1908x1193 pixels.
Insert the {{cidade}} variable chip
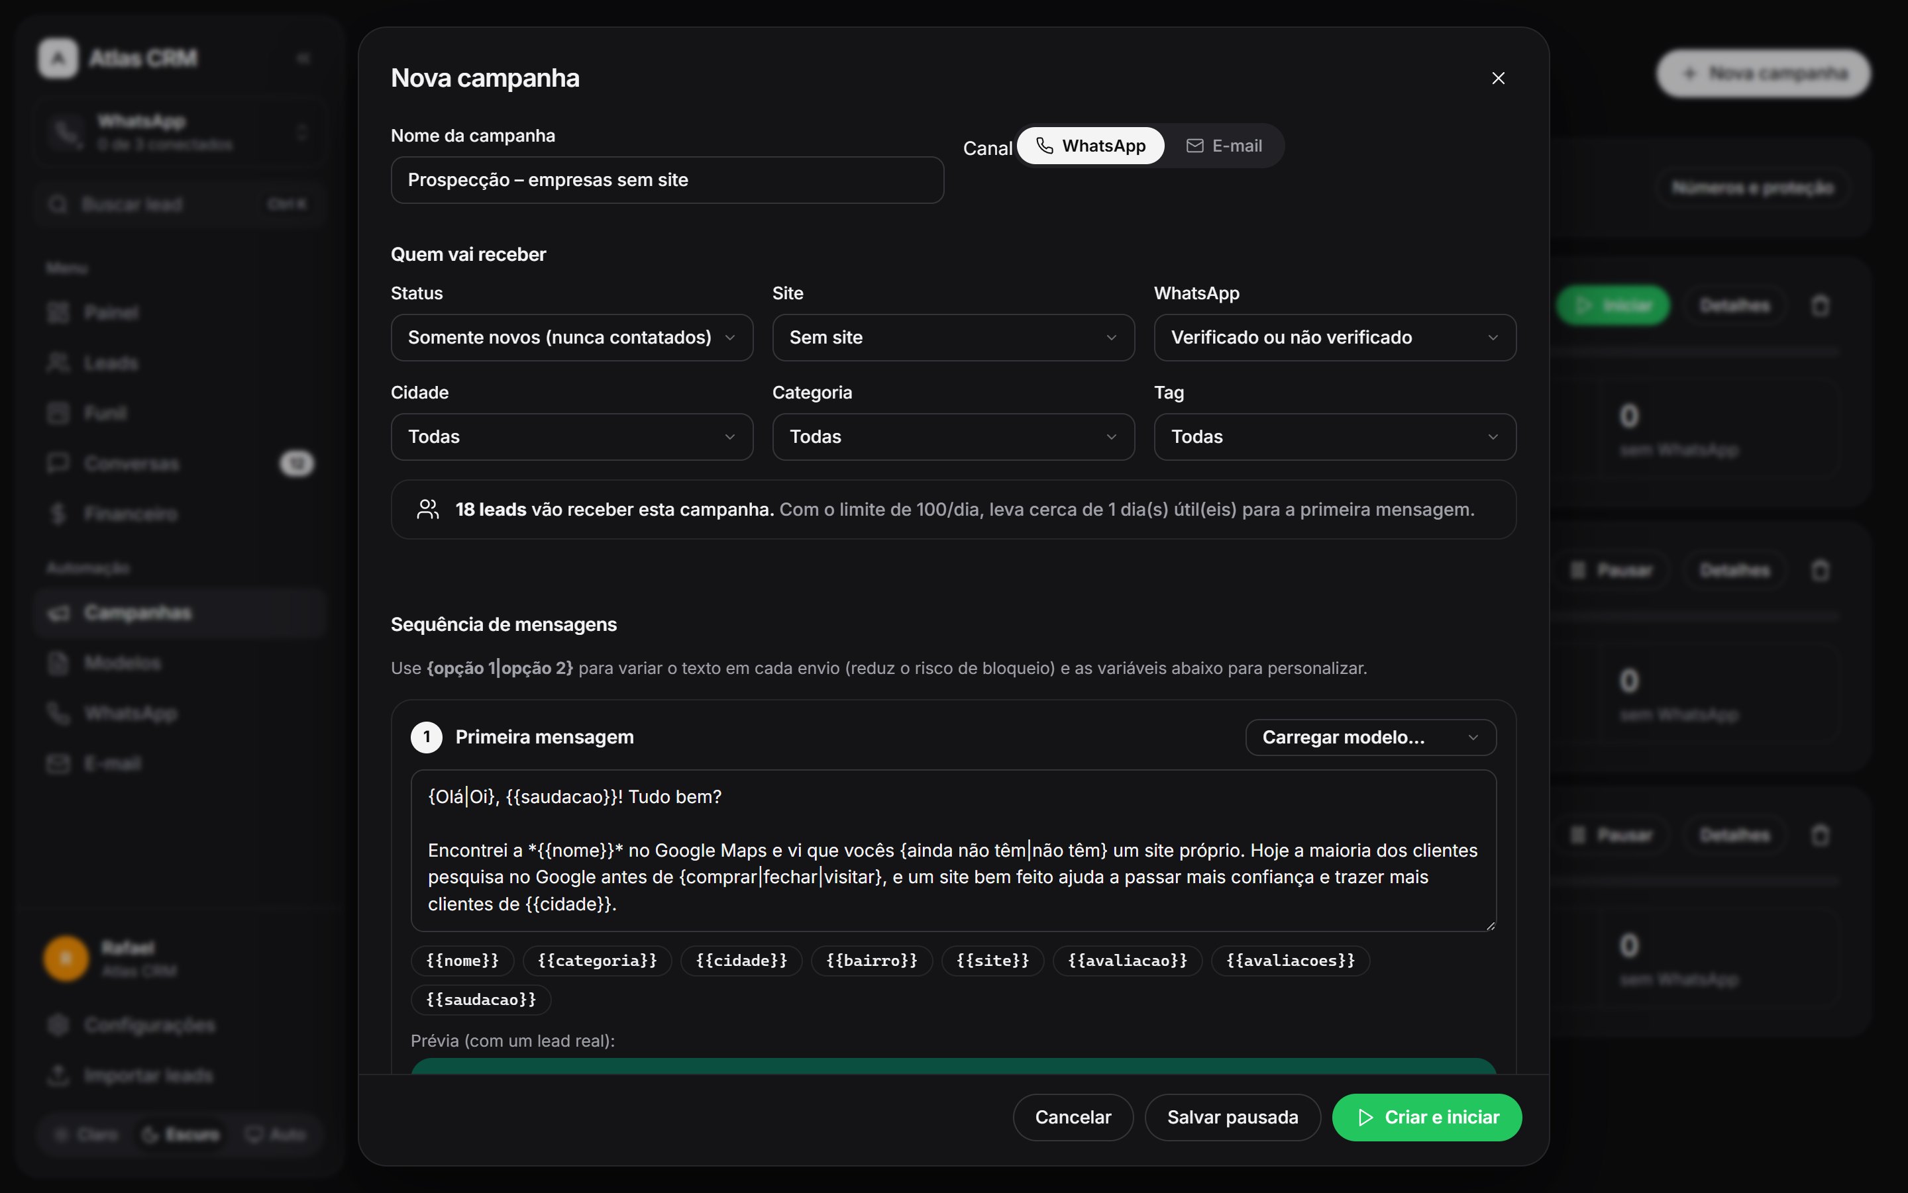741,960
